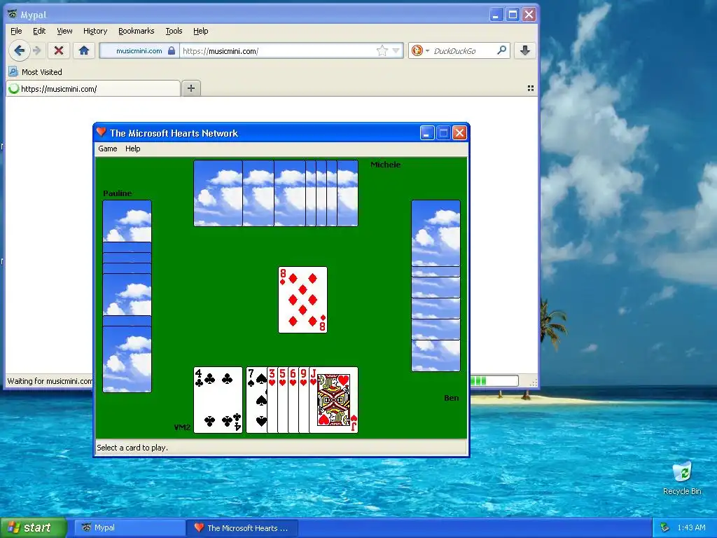Screen dimensions: 717x538
Task: Switch to Mypal taskbar button
Action: coord(130,528)
